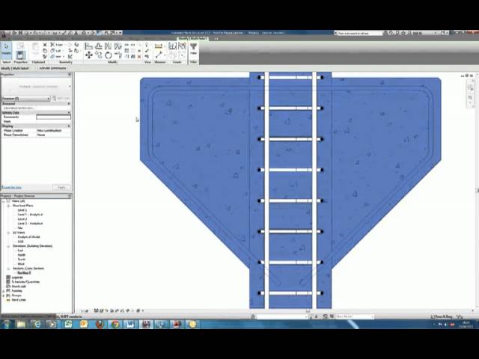Select the Modify arrow tool
Image resolution: width=479 pixels, height=359 pixels.
coord(6,49)
